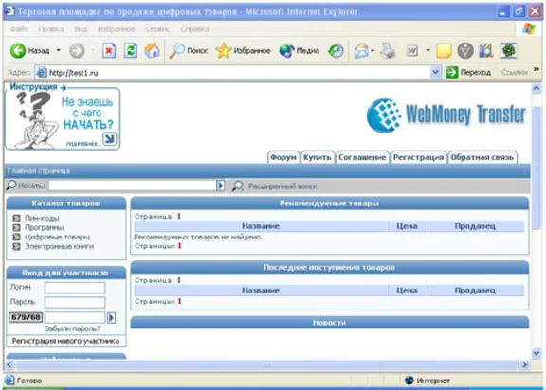The height and width of the screenshot is (390, 546).
Task: Stop page loading with red X icon
Action: coord(109,51)
